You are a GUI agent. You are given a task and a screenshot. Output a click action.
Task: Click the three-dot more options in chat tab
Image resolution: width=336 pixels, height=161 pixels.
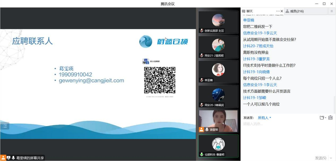(278, 11)
